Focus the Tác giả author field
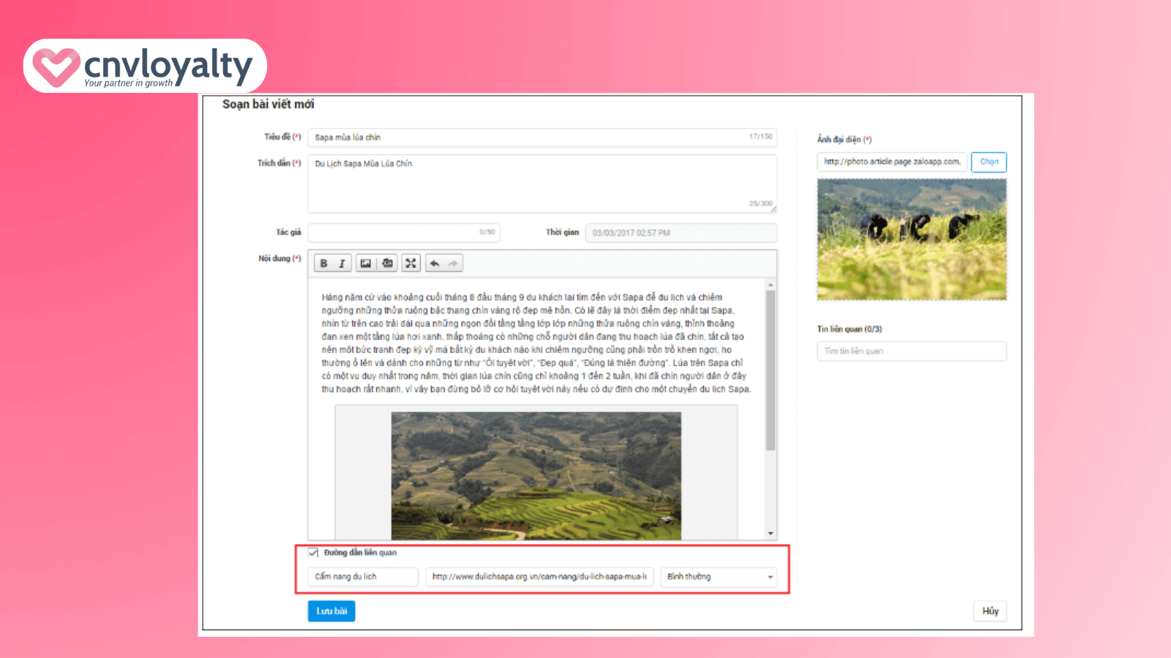 click(395, 232)
